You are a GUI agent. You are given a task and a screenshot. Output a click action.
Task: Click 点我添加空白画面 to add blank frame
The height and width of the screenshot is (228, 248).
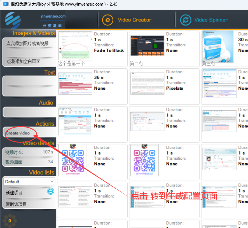[24, 61]
